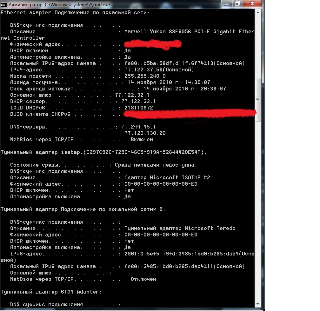Open the cmd.exe system menu icon
This screenshot has width=320, height=311.
point(4,5)
